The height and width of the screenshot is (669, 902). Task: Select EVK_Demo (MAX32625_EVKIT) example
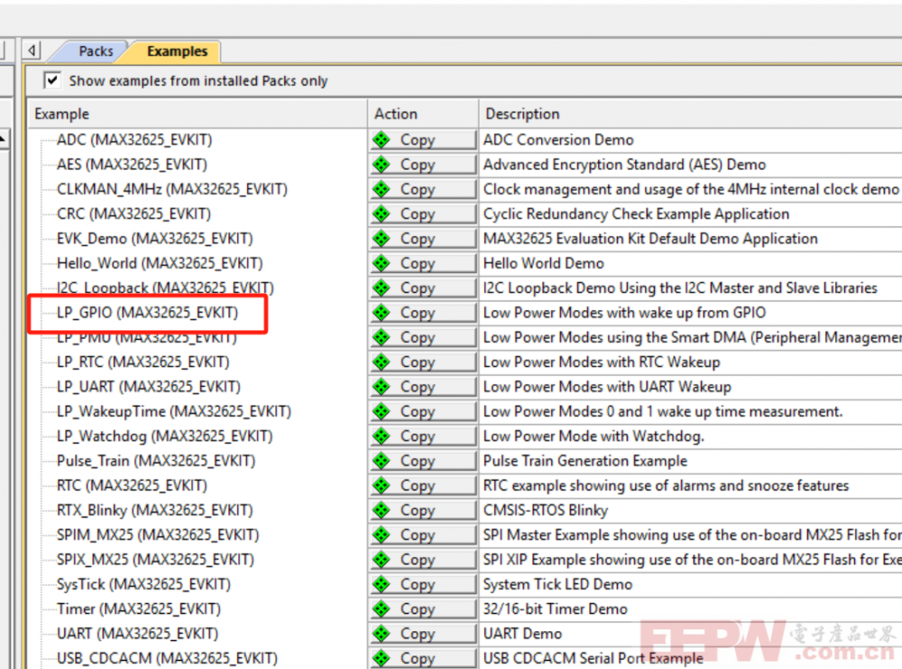pyautogui.click(x=155, y=239)
